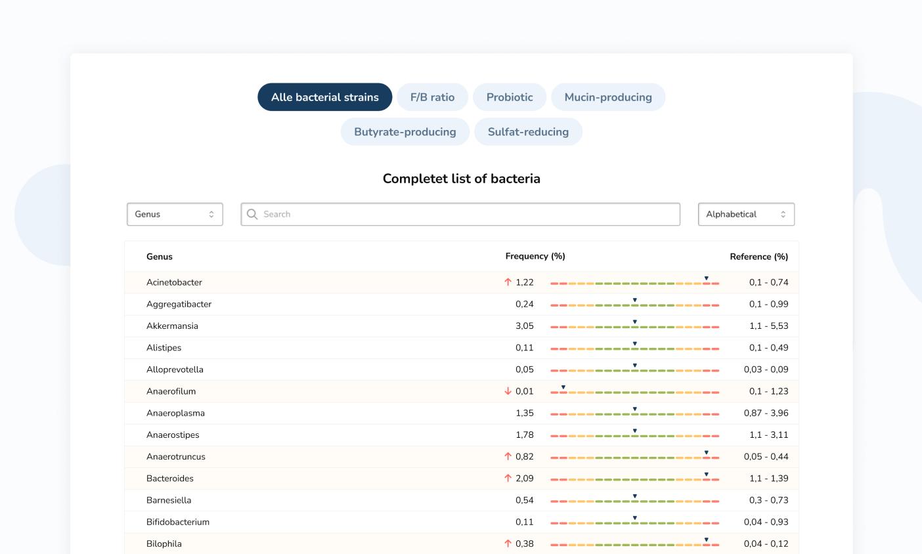Click the Reference (%) column header
This screenshot has height=554, width=922.
(758, 257)
